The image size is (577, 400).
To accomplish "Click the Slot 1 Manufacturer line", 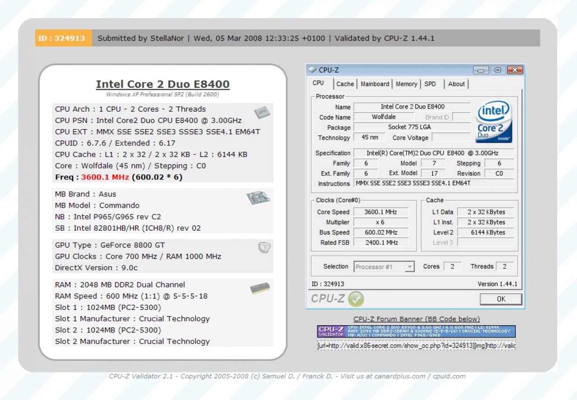I will coord(133,319).
